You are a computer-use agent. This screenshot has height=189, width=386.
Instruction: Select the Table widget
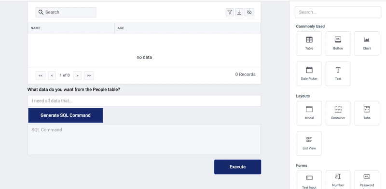click(309, 43)
